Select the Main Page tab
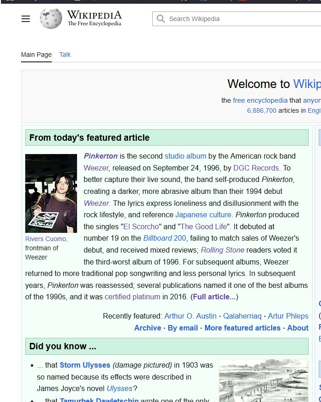The width and height of the screenshot is (321, 402). (36, 55)
